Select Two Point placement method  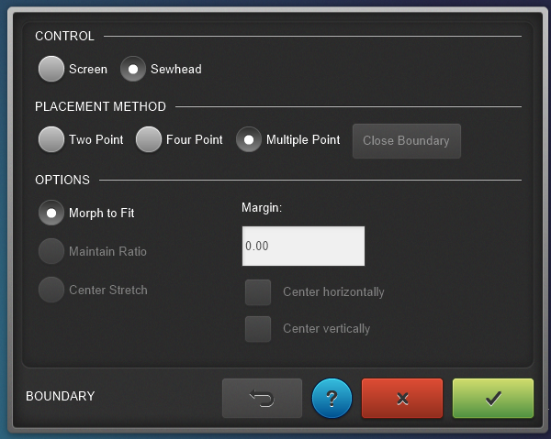[52, 140]
